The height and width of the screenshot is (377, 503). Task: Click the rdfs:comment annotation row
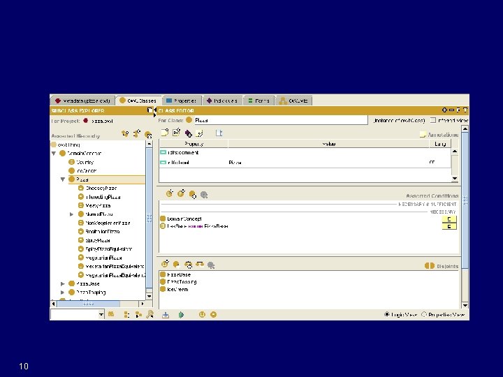[305, 153]
